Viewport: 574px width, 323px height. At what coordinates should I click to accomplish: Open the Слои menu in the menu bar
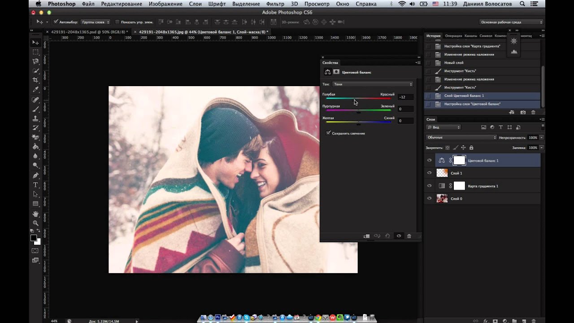196,4
